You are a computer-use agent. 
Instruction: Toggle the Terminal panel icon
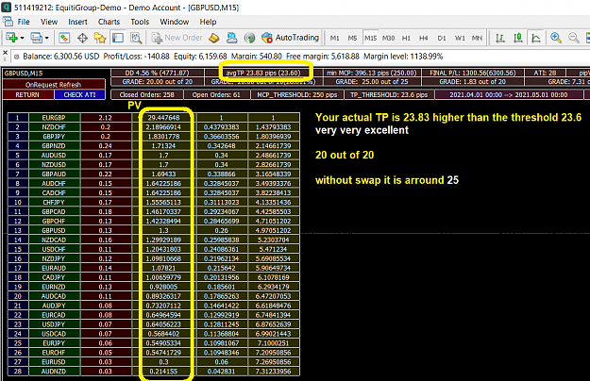pos(118,38)
